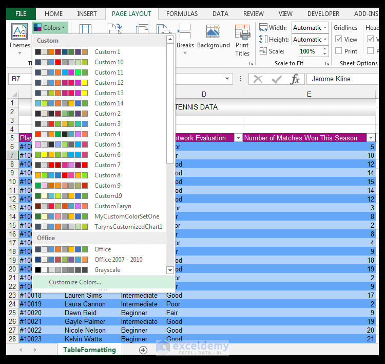The image size is (385, 364).
Task: Open the Width Automatic dropdown
Action: click(325, 28)
